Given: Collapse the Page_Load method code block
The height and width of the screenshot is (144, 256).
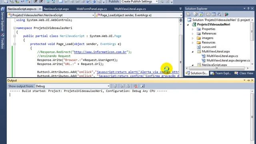Looking at the screenshot, I should [x=14, y=44].
